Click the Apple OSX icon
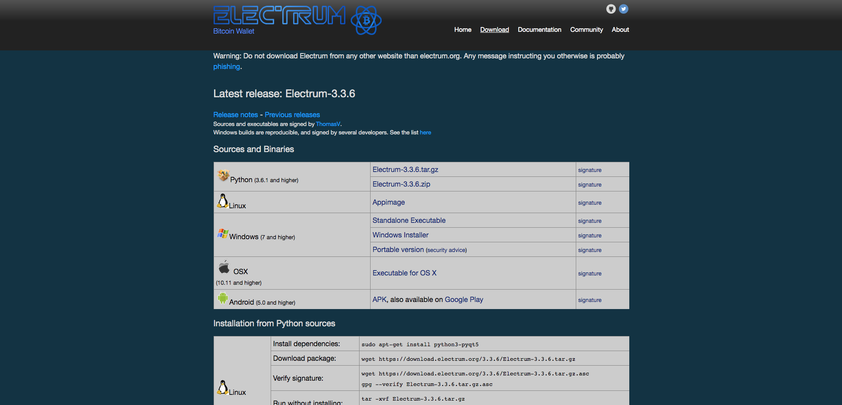The image size is (842, 405). coord(224,267)
